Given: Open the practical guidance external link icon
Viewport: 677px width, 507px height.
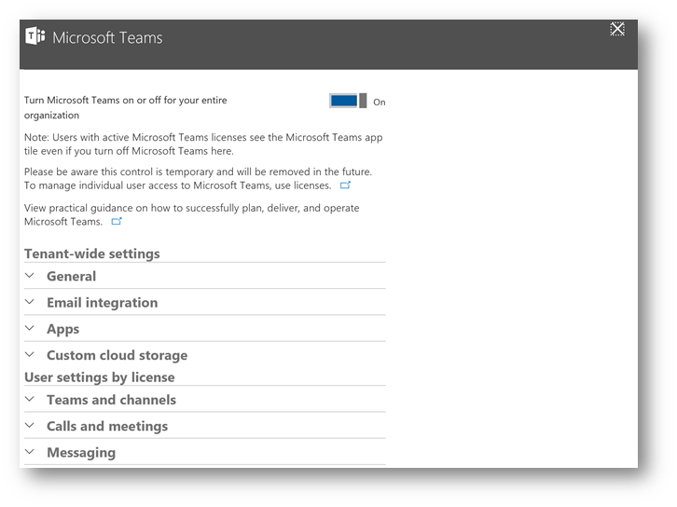Looking at the screenshot, I should 117,222.
